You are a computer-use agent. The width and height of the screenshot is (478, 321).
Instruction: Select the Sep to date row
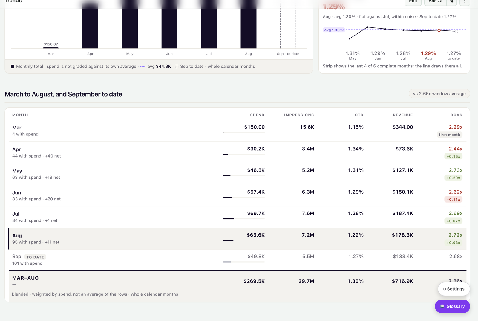tap(238, 260)
